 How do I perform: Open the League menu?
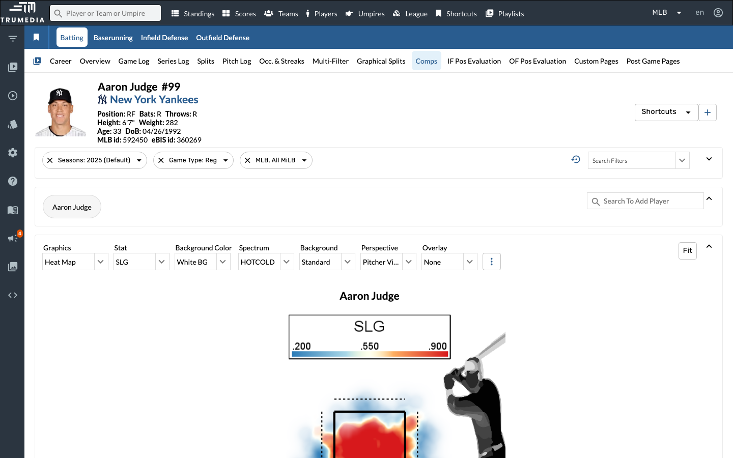pos(410,14)
